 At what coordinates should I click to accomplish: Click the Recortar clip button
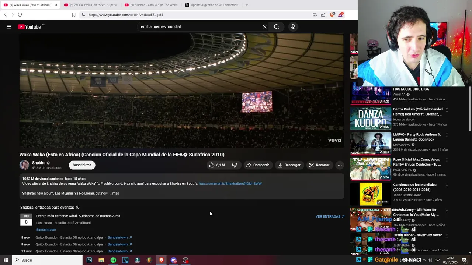tap(319, 165)
